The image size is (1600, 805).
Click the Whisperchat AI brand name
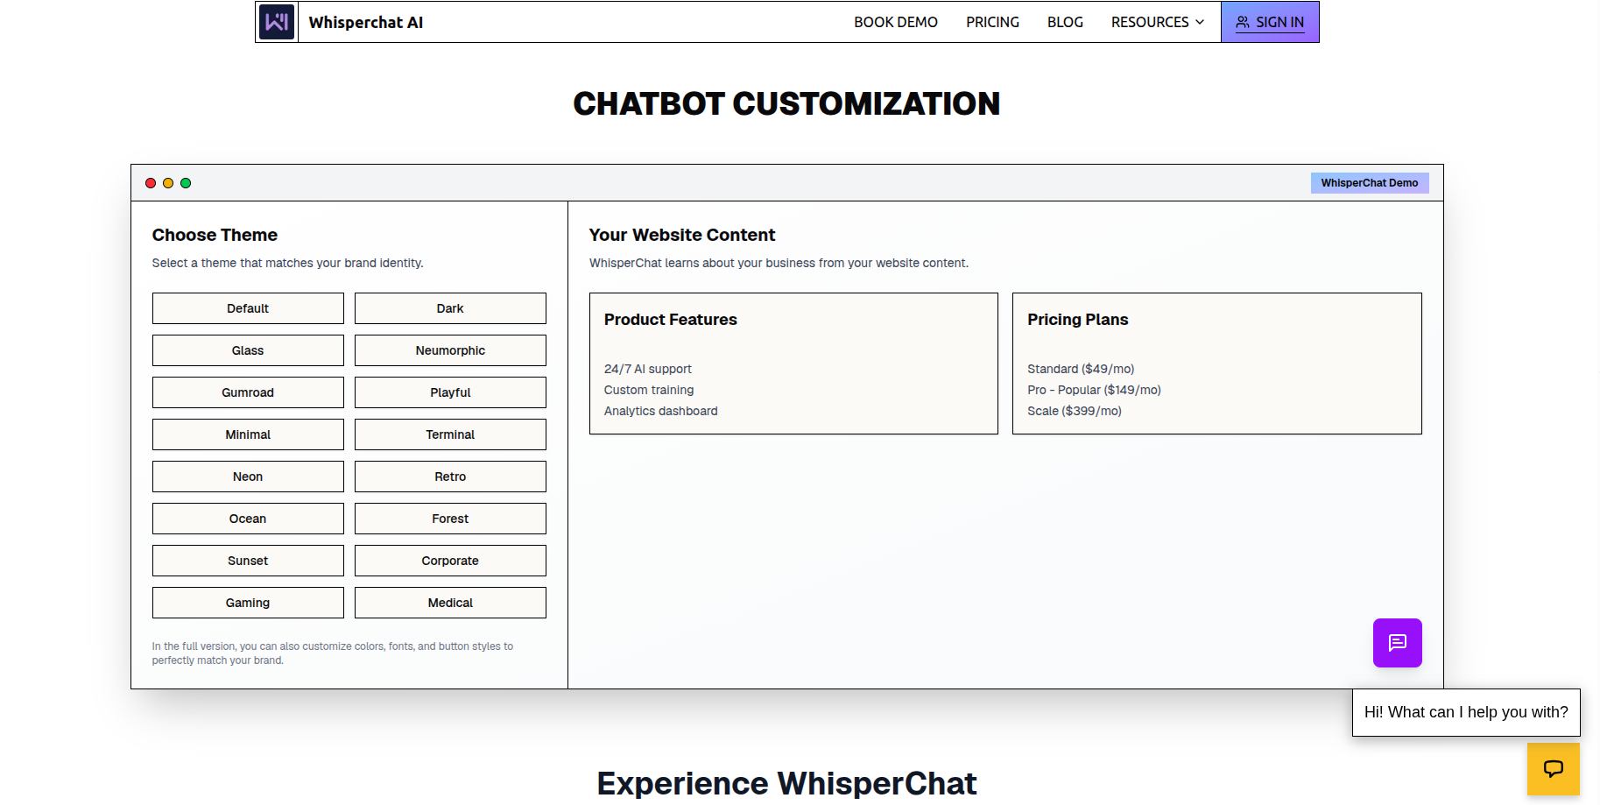(x=366, y=23)
